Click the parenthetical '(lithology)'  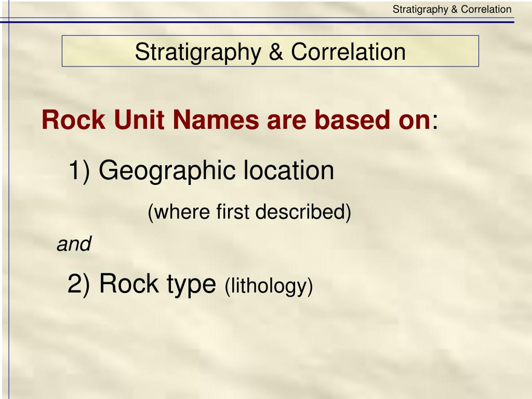[269, 286]
